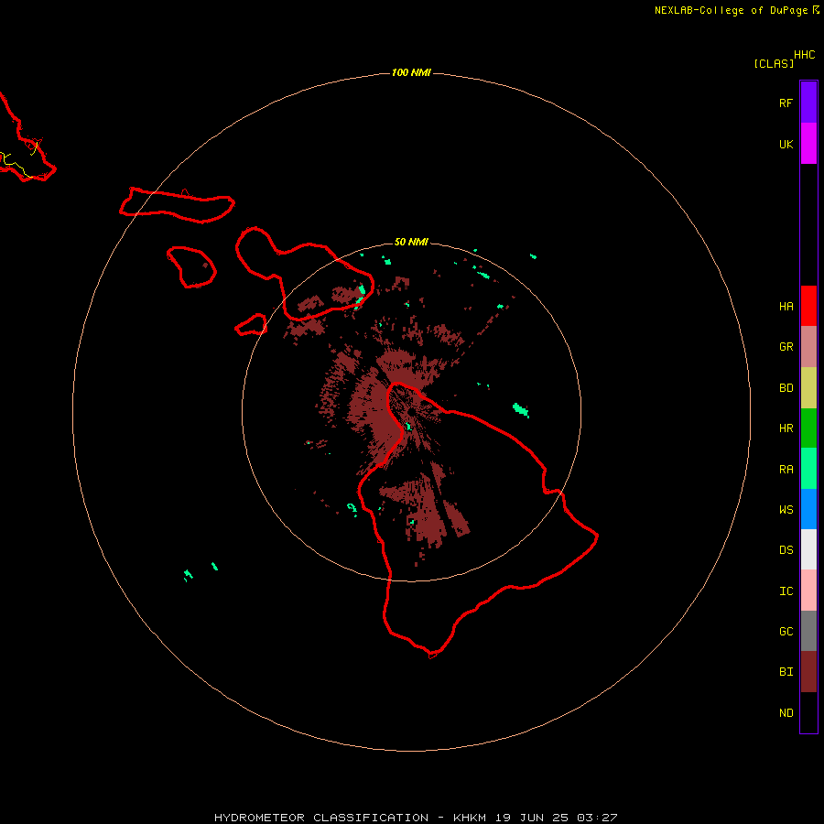Click the BI legend label

[x=786, y=672]
